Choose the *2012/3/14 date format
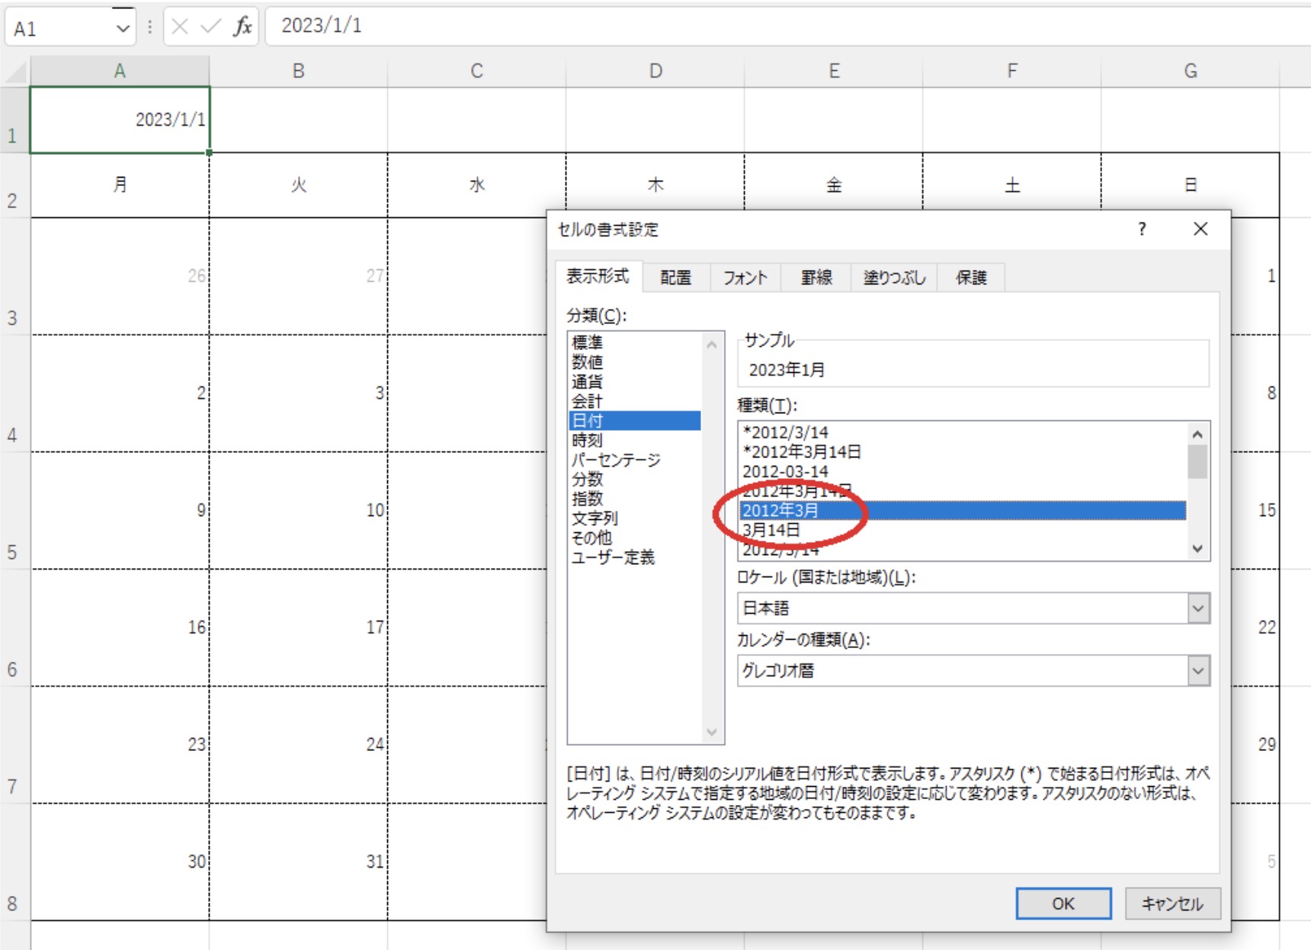The image size is (1311, 950). (963, 432)
